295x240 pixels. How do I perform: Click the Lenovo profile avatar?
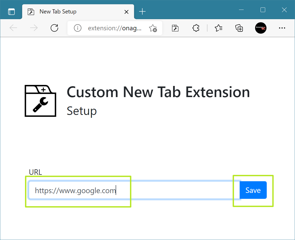pos(261,28)
